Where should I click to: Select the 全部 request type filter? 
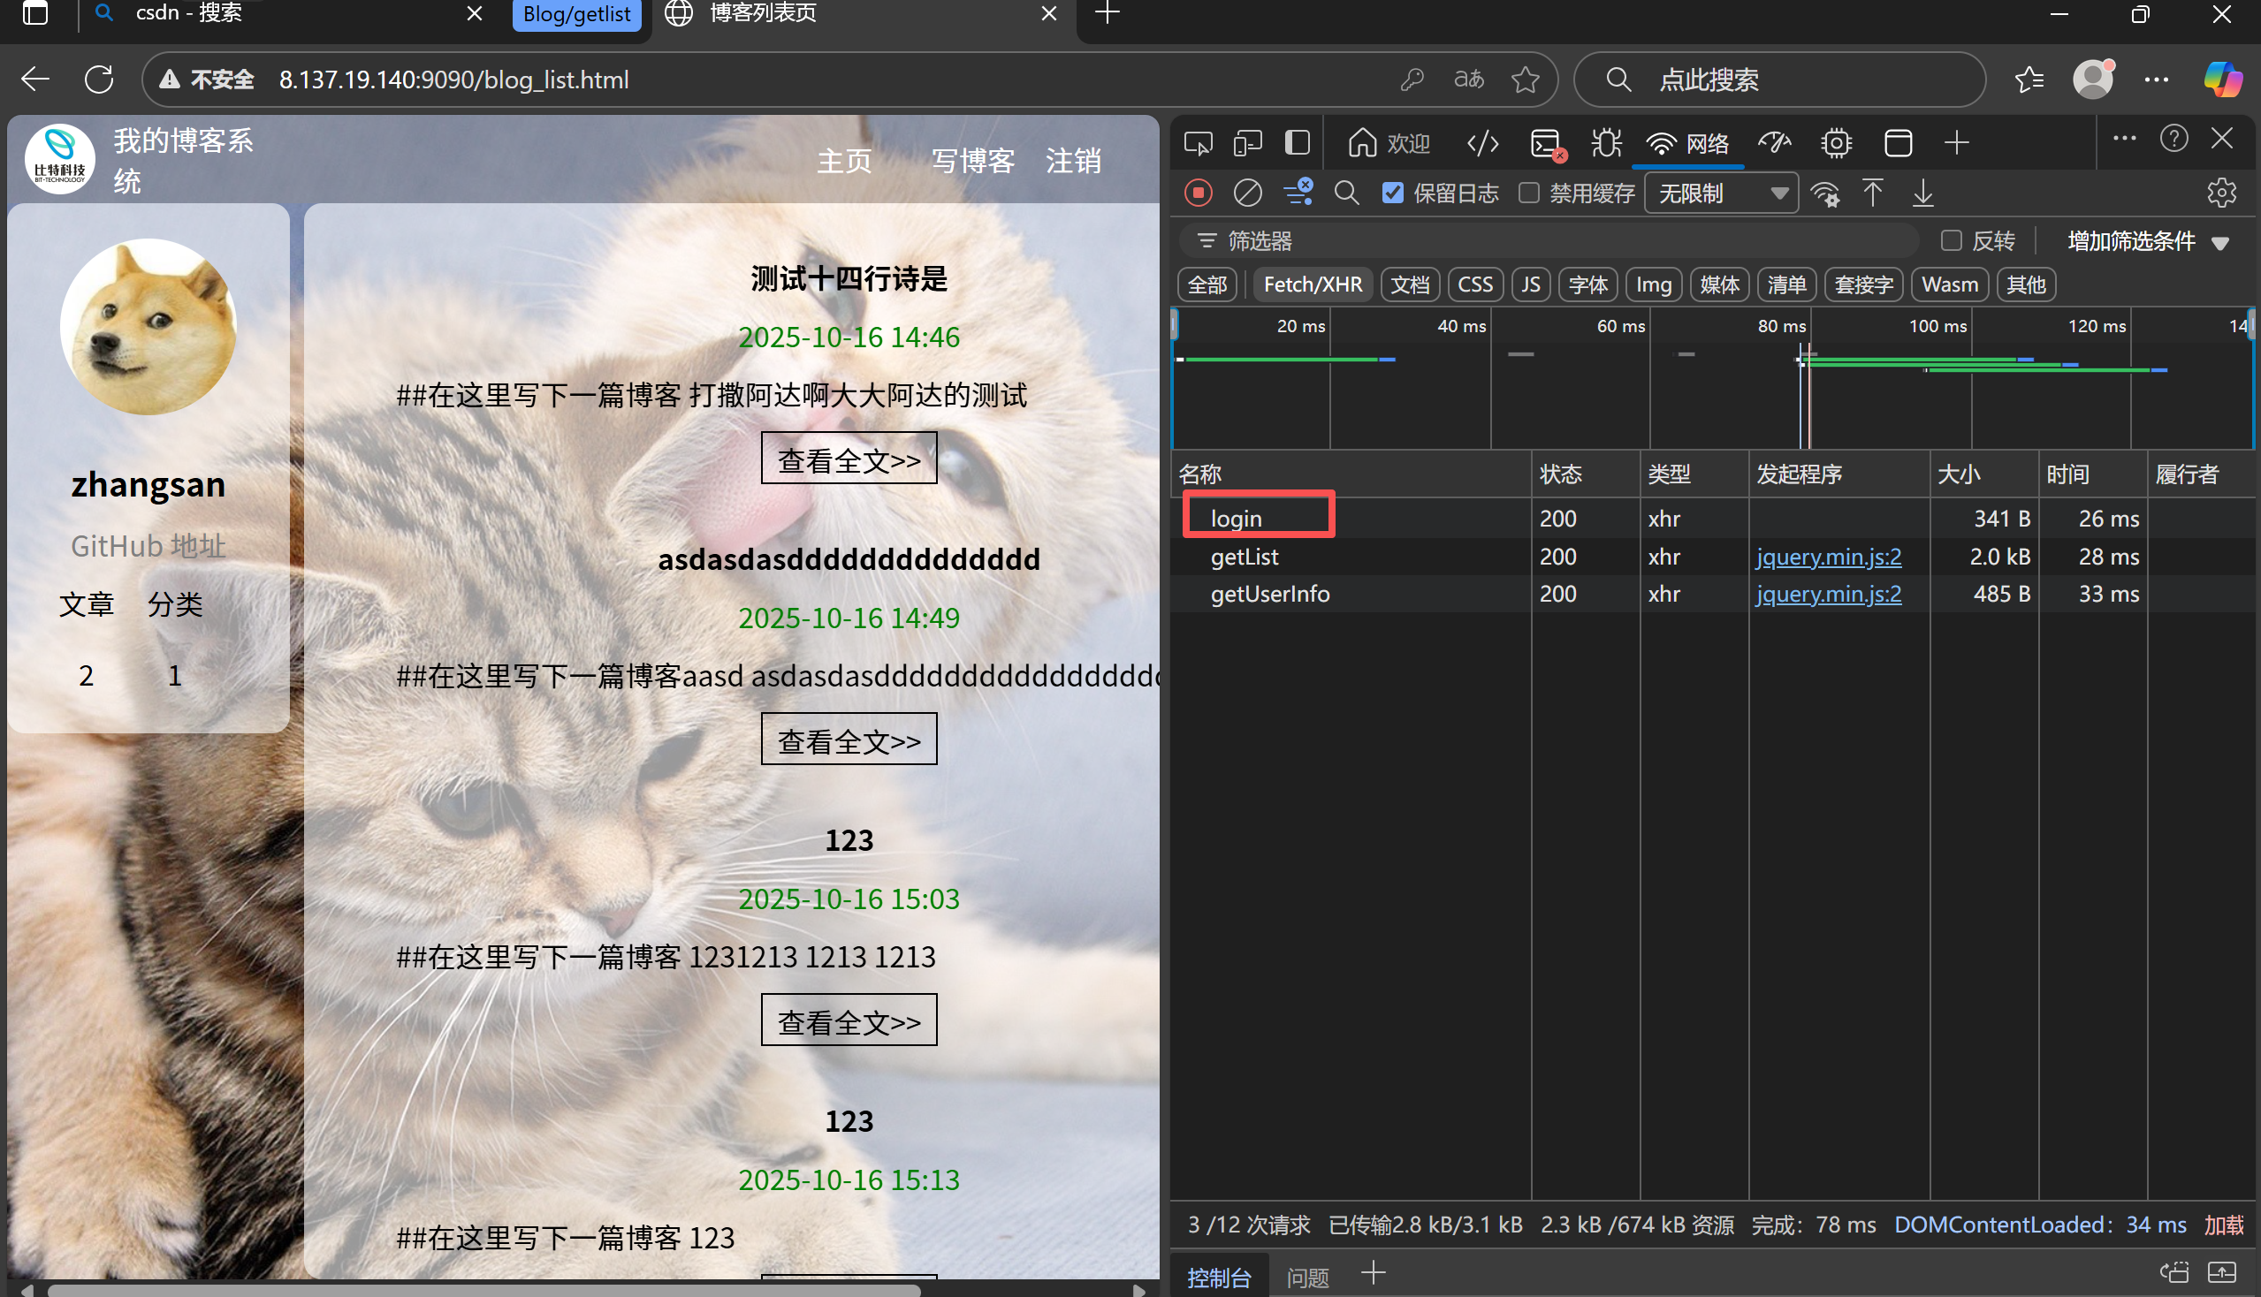[1207, 285]
